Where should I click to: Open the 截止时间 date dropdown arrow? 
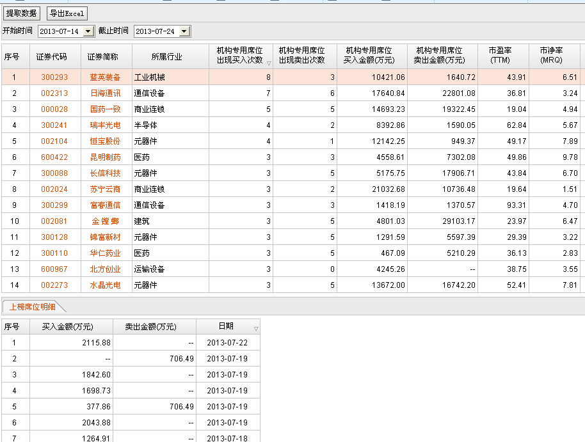tap(184, 31)
